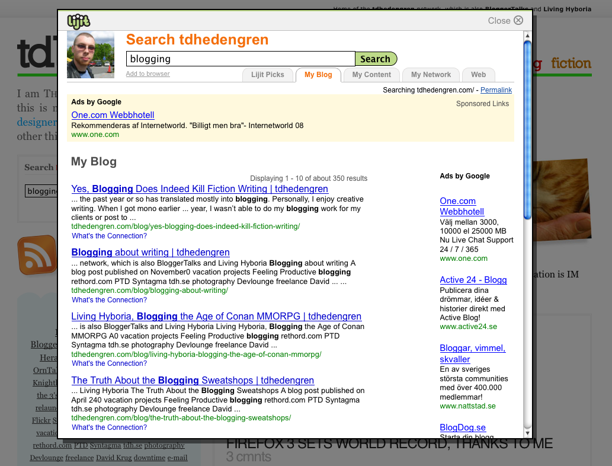This screenshot has width=612, height=466.
Task: Open the Permalink link
Action: click(x=496, y=90)
